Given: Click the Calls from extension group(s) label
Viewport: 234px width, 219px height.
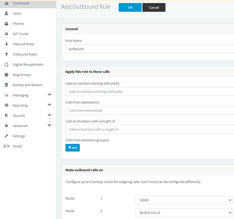Looking at the screenshot, I should [87, 140].
